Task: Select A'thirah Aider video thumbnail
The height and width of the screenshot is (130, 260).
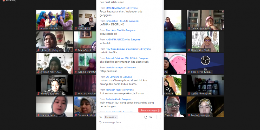Action: point(55,63)
